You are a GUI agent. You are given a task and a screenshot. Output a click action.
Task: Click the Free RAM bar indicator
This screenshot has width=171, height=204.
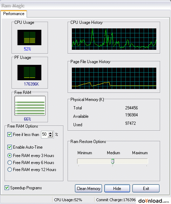(30, 106)
